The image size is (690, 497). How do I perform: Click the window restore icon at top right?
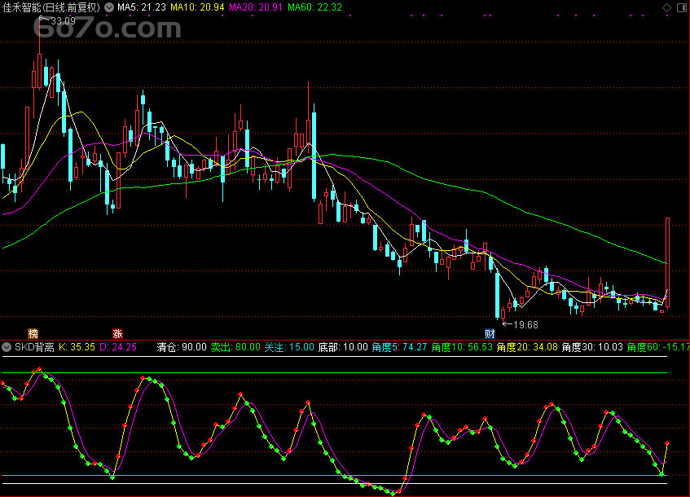click(x=681, y=7)
